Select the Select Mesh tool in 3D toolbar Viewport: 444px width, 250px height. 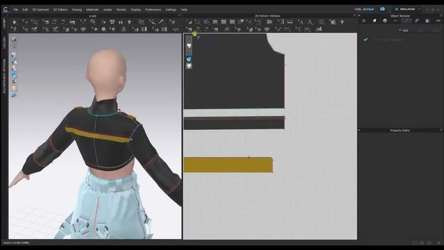coord(35,22)
